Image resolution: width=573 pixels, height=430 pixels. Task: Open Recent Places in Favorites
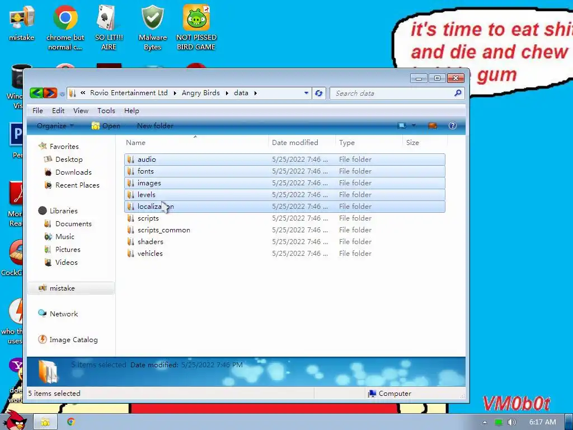[72, 185]
